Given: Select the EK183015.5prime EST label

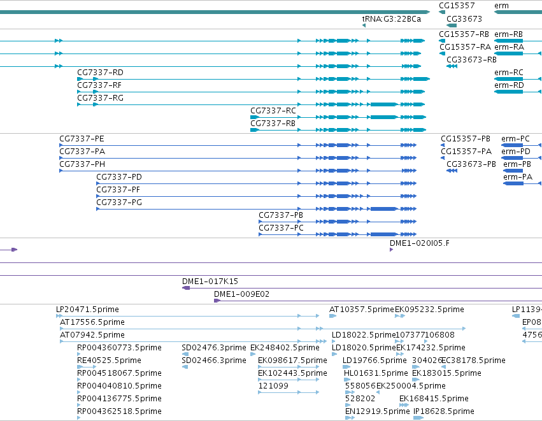Looking at the screenshot, I should [x=446, y=373].
